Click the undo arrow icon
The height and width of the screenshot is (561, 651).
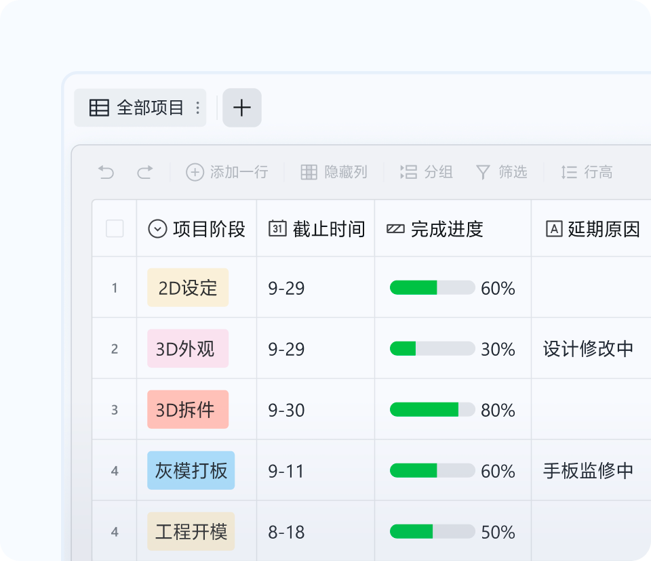pos(106,172)
